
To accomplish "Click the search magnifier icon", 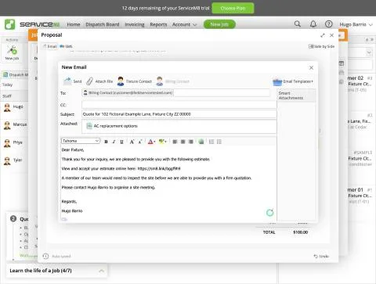I will tap(298, 24).
